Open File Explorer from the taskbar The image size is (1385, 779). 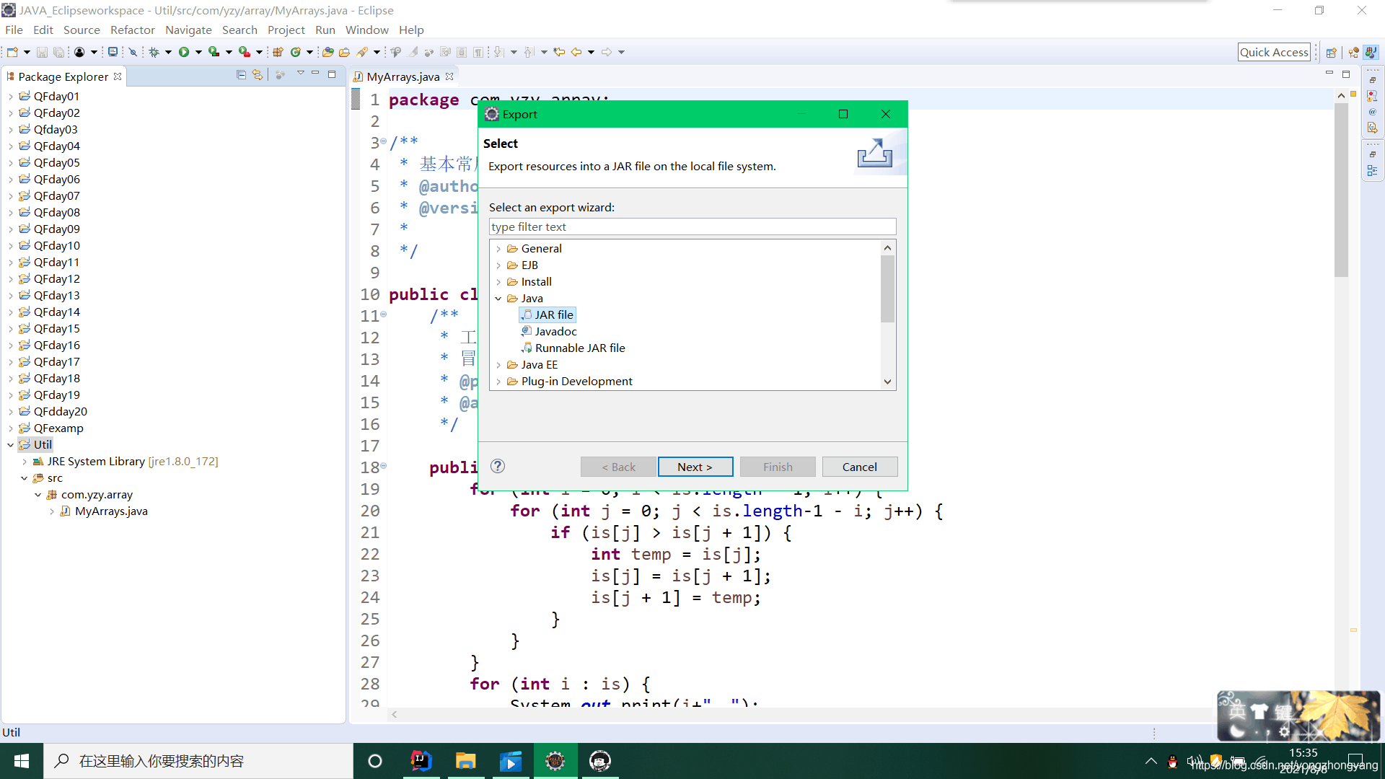pyautogui.click(x=465, y=761)
